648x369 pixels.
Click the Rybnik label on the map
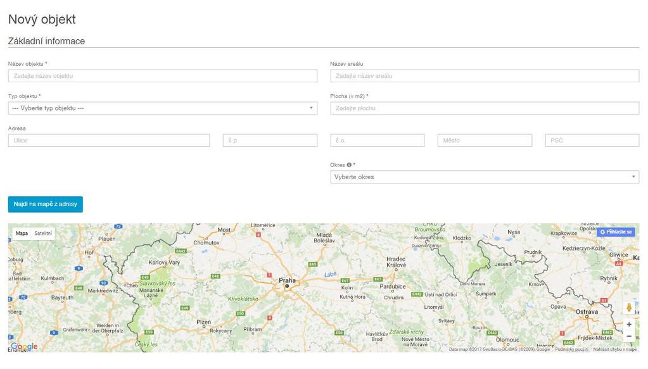point(609,278)
